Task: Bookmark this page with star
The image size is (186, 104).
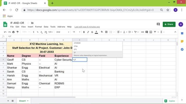Action: 168,10
